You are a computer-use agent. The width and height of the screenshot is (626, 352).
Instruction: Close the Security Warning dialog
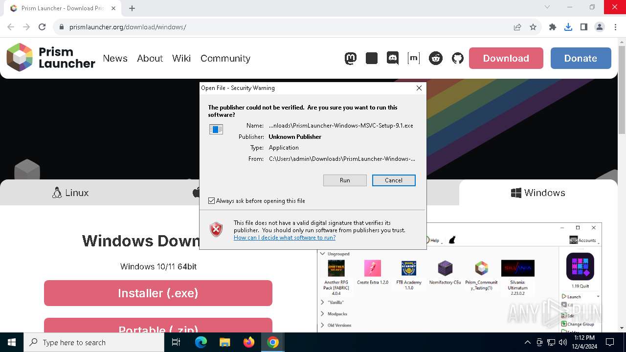pyautogui.click(x=419, y=88)
